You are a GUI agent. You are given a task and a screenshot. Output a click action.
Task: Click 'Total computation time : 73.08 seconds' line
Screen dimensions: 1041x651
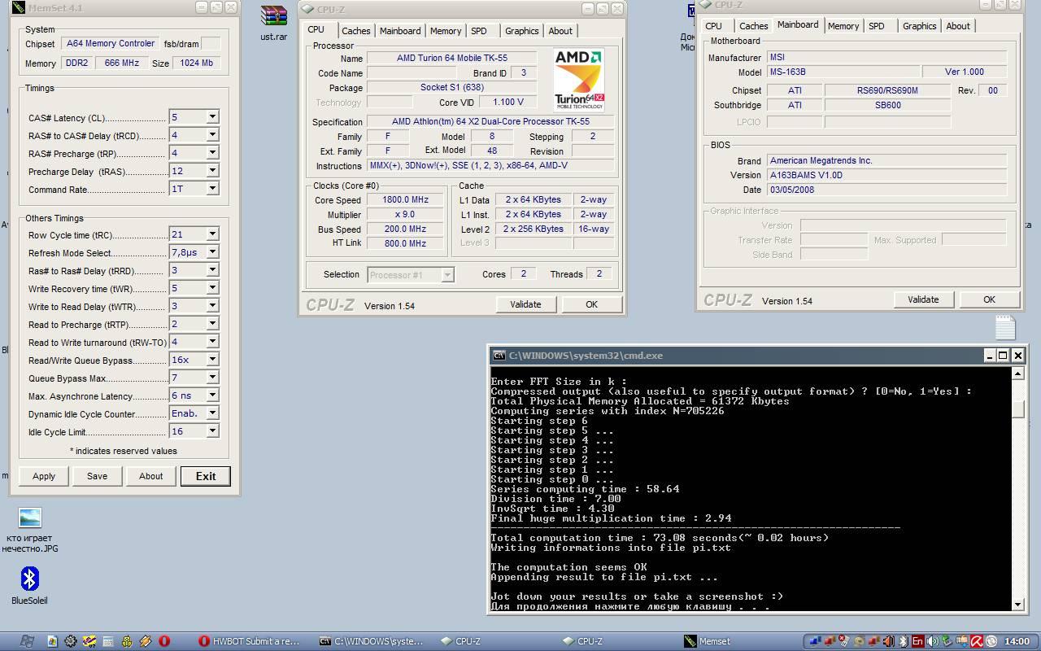click(x=660, y=538)
